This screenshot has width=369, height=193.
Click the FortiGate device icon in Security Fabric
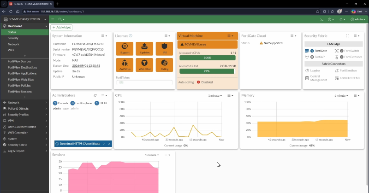[307, 51]
